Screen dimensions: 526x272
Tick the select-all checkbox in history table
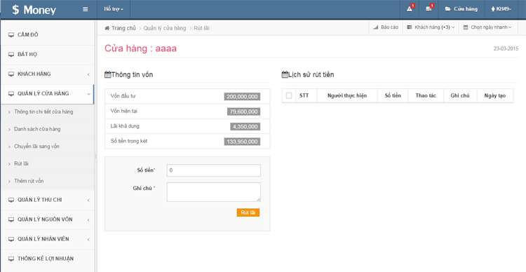coord(289,95)
